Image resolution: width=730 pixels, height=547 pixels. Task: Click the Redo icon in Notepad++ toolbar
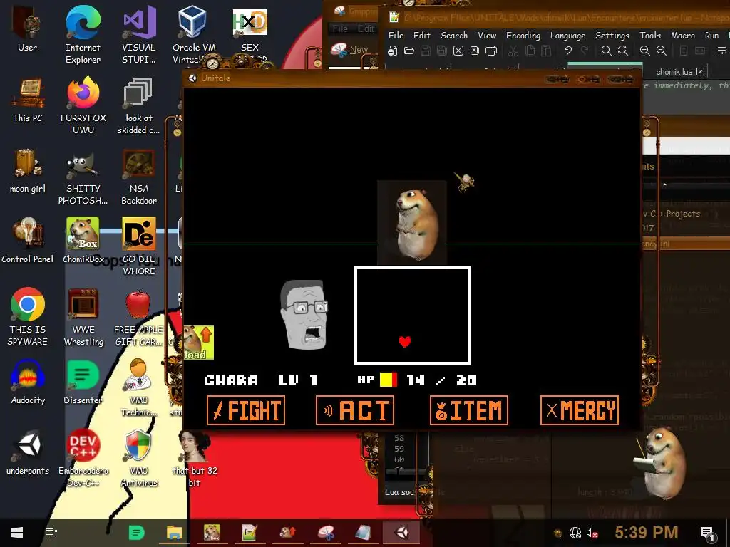[585, 51]
